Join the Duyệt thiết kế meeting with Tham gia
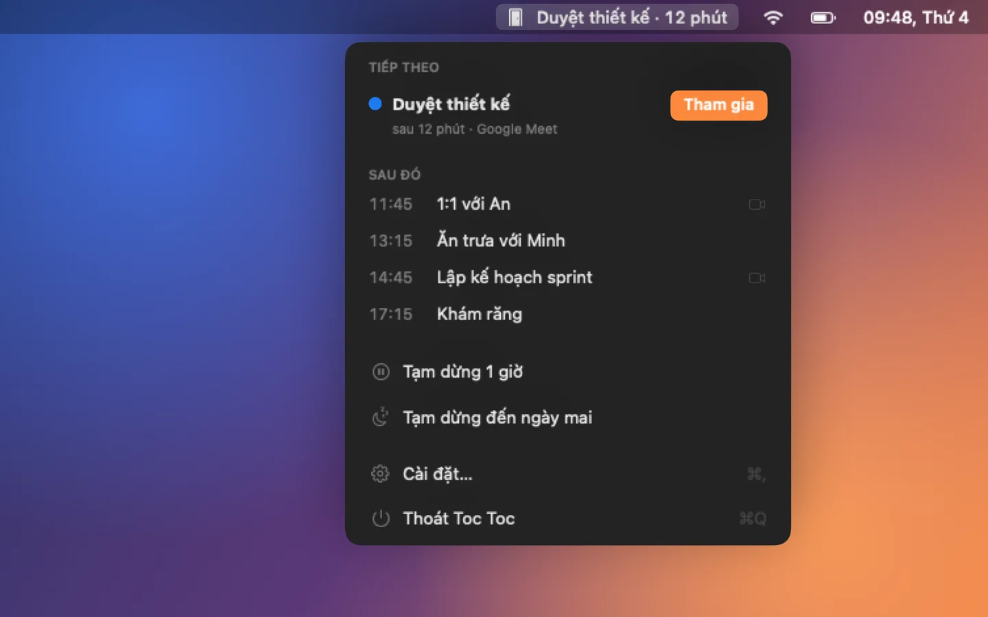Viewport: 988px width, 617px height. (718, 105)
